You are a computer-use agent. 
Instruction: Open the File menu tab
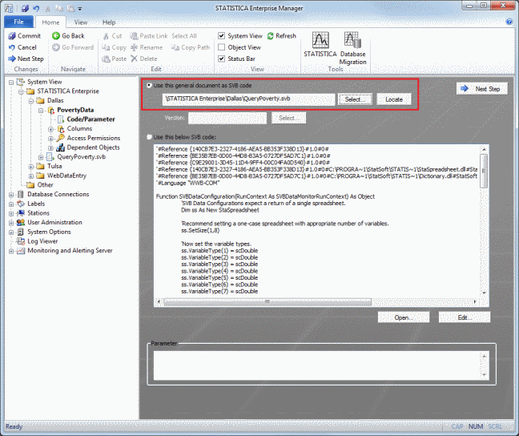[x=19, y=22]
